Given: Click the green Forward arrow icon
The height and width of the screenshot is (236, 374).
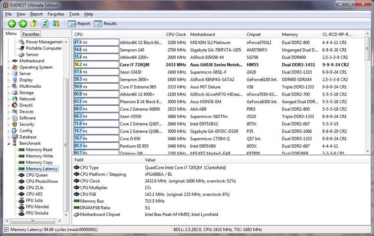Looking at the screenshot, I should 23,24.
